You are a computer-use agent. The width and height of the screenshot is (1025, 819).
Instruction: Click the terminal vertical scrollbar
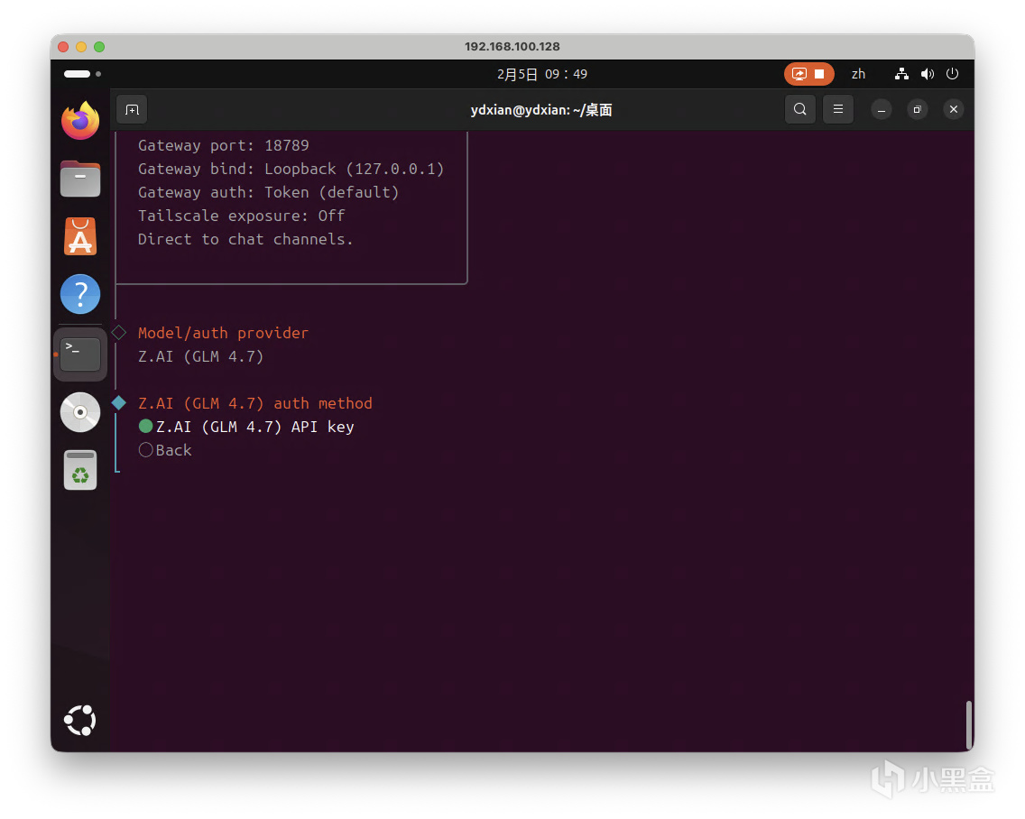[x=969, y=725]
